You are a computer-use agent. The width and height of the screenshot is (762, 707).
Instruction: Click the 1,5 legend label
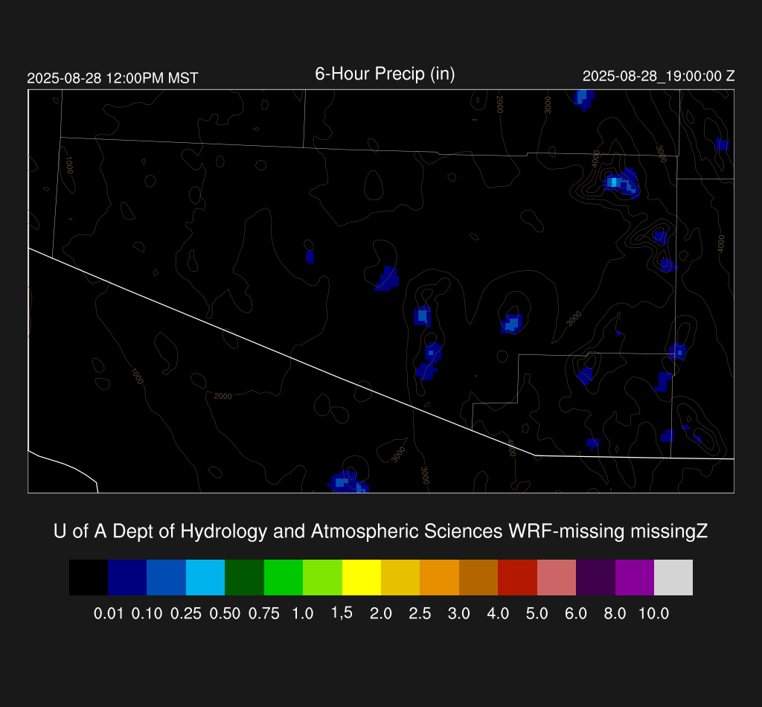coord(342,613)
